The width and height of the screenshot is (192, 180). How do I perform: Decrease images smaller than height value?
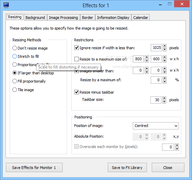click(165, 72)
